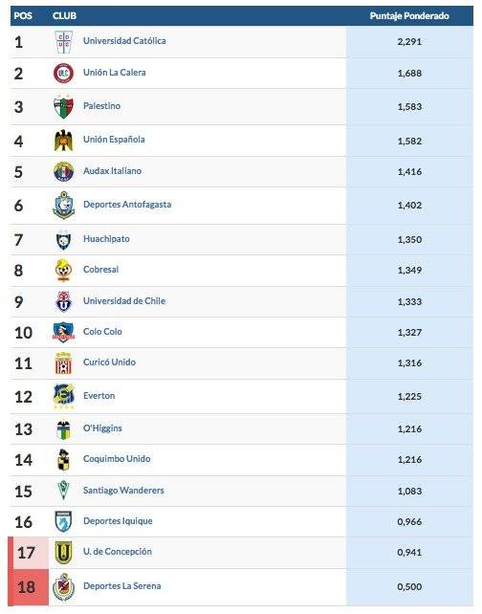Click the Deportes Antofagasta crest

click(x=63, y=206)
